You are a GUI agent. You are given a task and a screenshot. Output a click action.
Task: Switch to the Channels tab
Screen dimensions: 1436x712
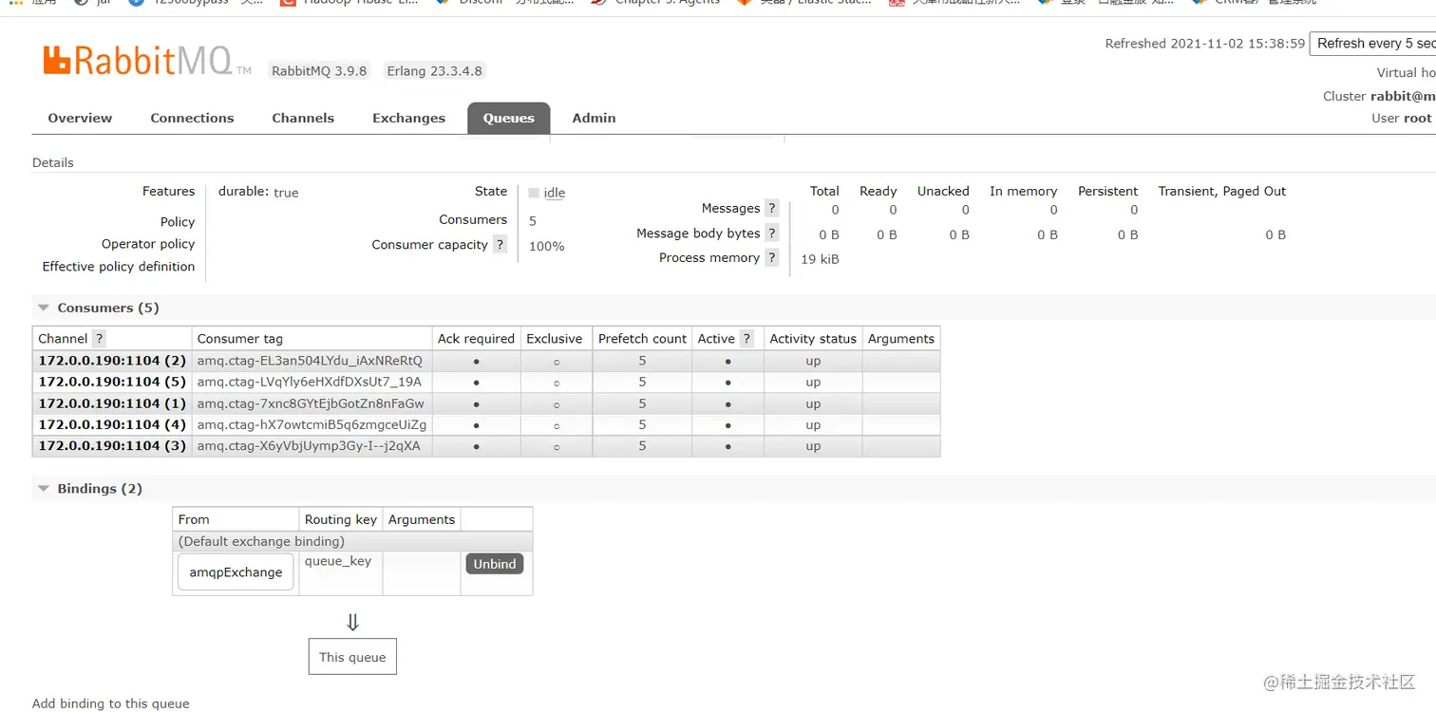(303, 118)
